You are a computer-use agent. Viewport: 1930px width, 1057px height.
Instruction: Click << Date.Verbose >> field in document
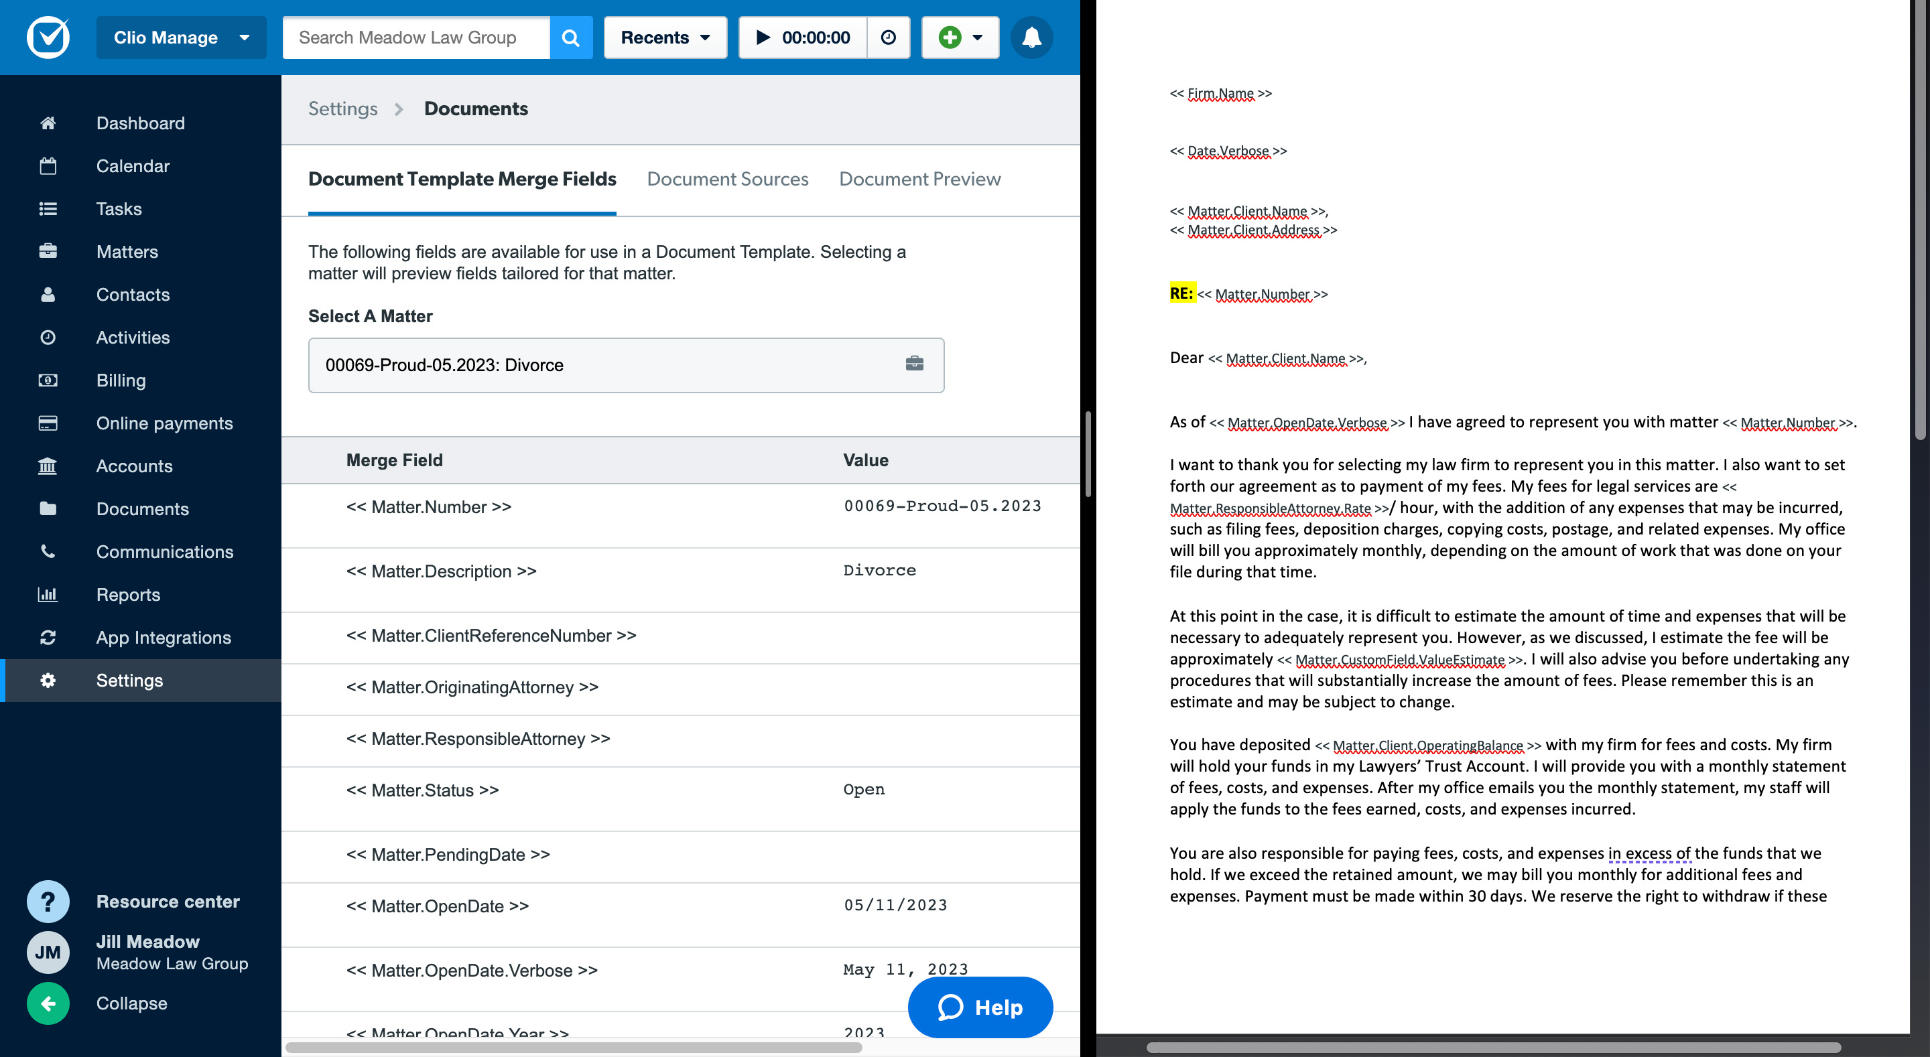(x=1228, y=151)
